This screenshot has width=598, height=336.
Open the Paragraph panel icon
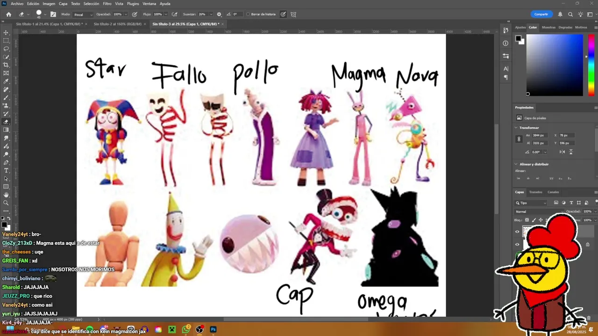[506, 77]
